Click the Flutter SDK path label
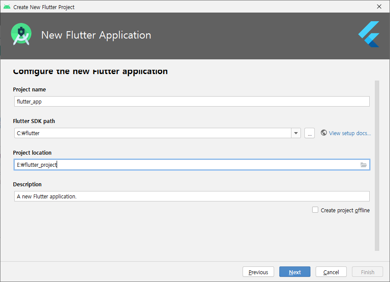This screenshot has width=390, height=282. pyautogui.click(x=34, y=121)
